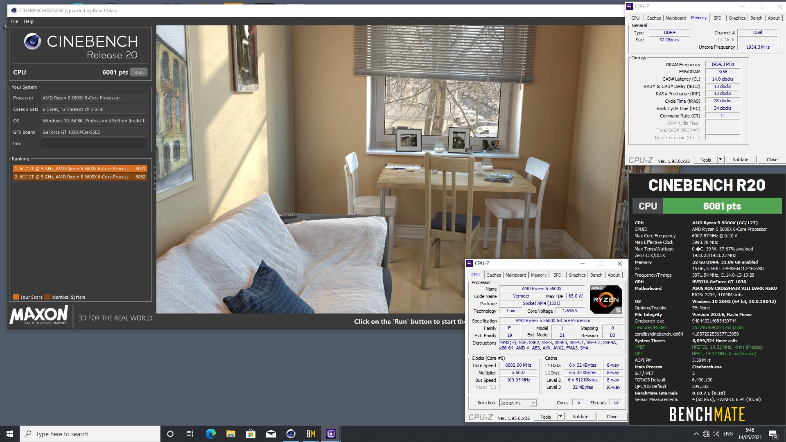Image resolution: width=786 pixels, height=442 pixels.
Task: Open Graphics tab in lower CPU-Z window
Action: point(577,275)
